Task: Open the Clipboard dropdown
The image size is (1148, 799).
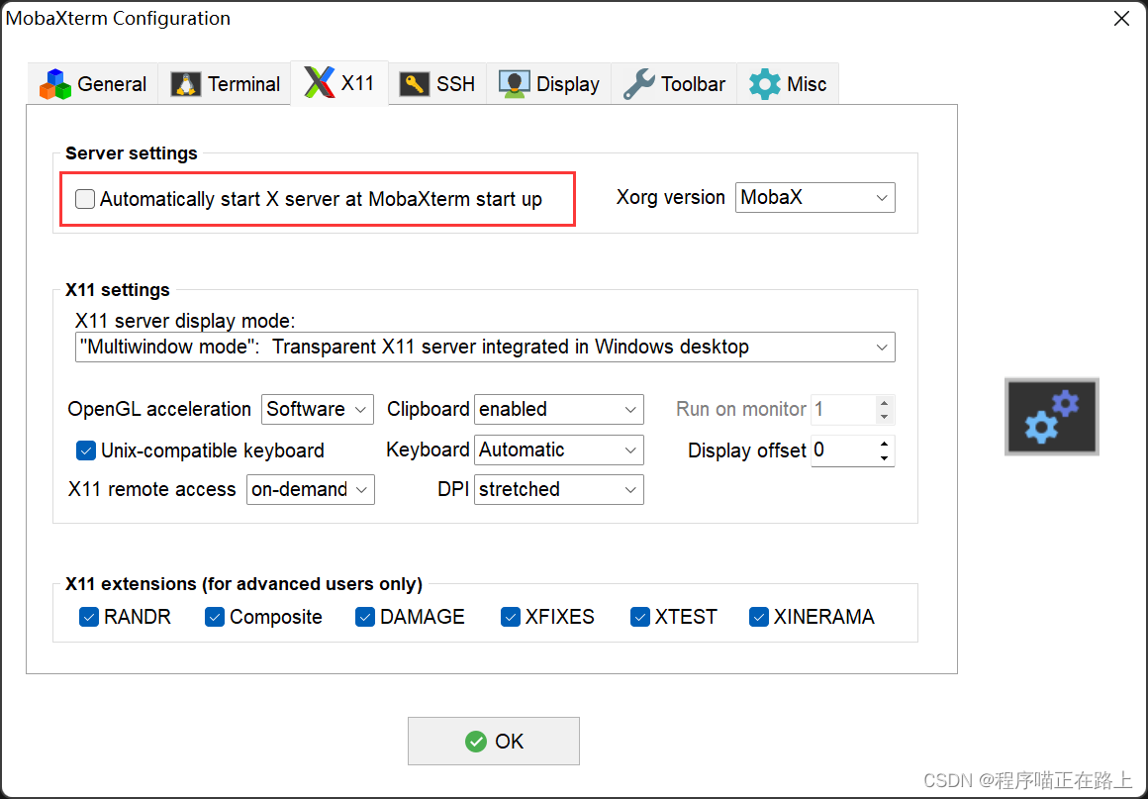Action: coord(558,409)
